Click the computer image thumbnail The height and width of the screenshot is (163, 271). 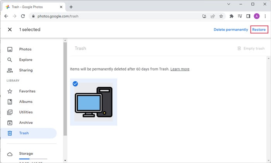94,102
